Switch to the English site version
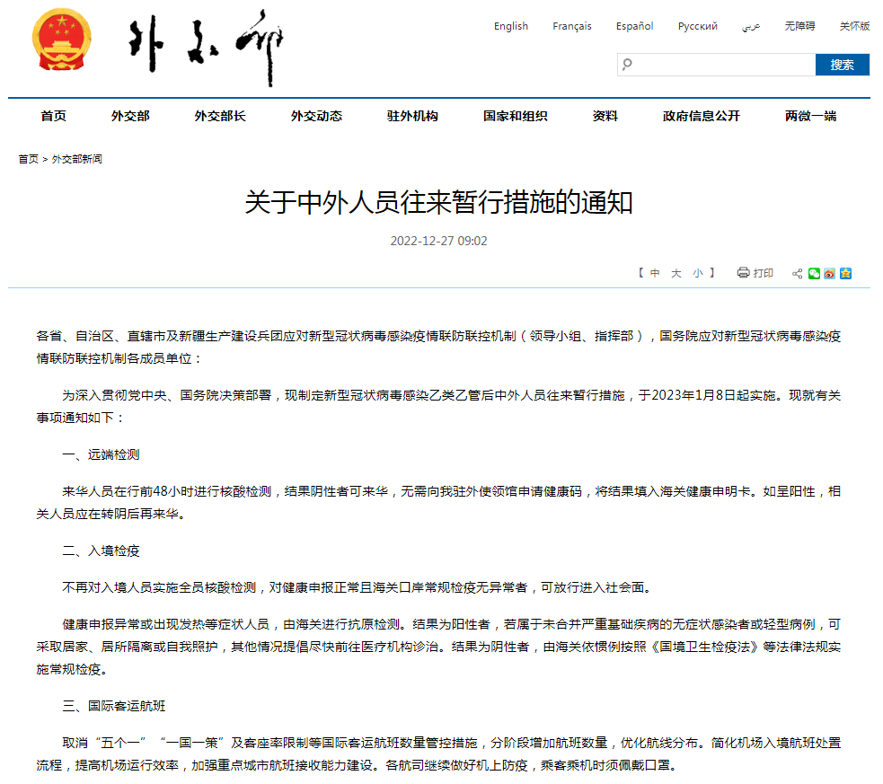This screenshot has width=883, height=784. point(510,26)
